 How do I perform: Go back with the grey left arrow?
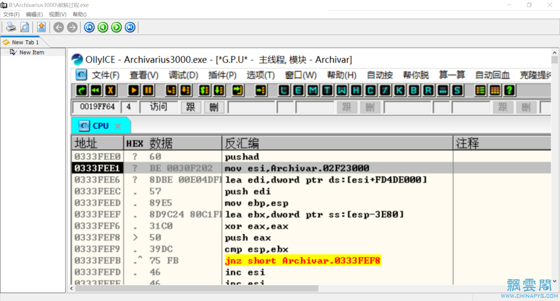tap(59, 27)
